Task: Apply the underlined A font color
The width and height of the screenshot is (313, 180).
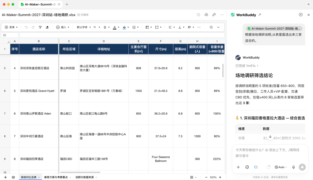Action: 114,27
